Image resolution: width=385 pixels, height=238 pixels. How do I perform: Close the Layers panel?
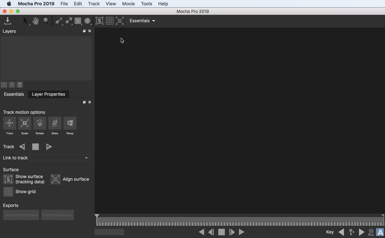click(x=90, y=31)
